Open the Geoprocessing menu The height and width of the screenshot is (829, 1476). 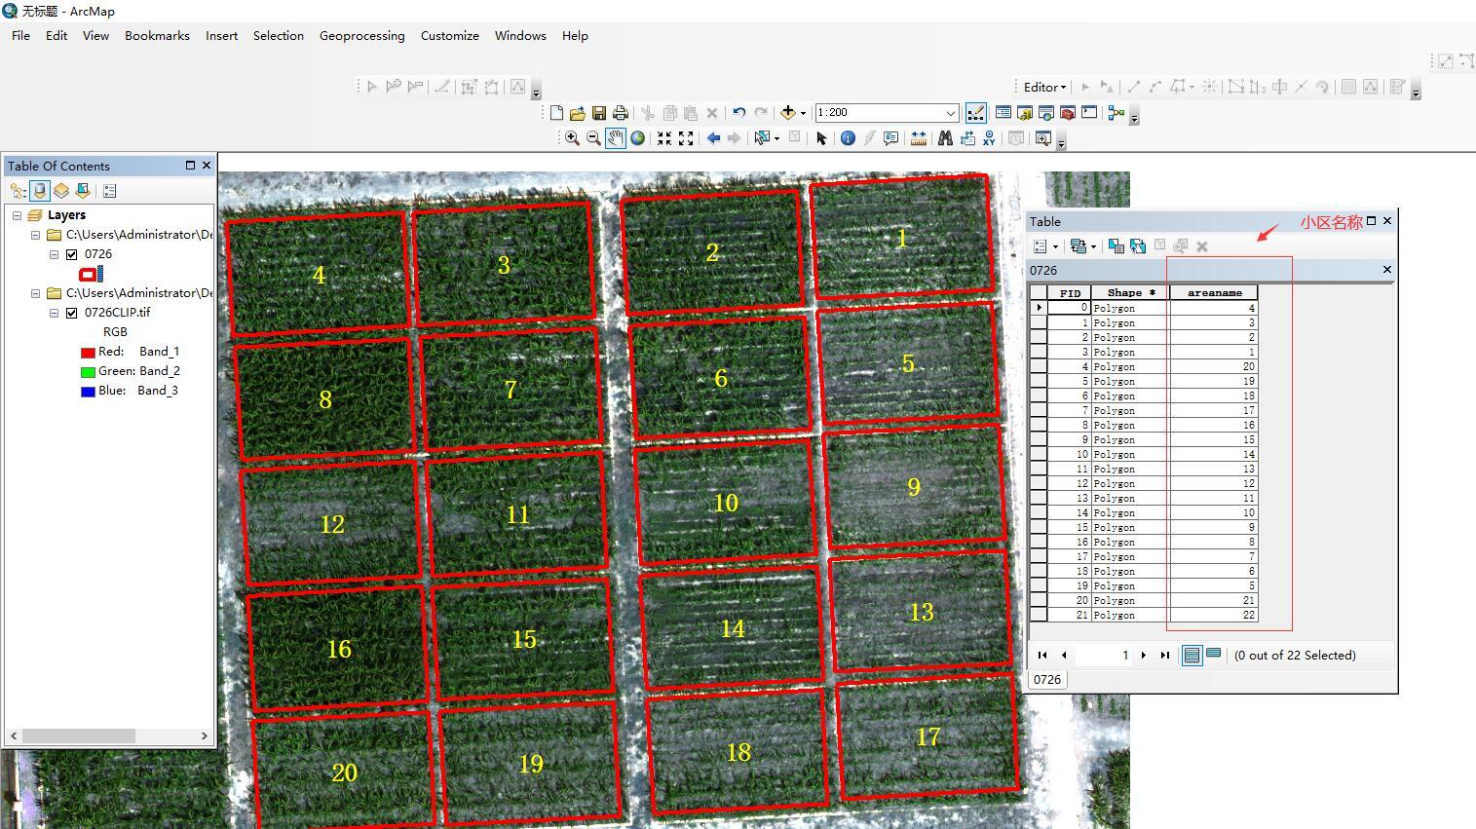[x=361, y=36]
